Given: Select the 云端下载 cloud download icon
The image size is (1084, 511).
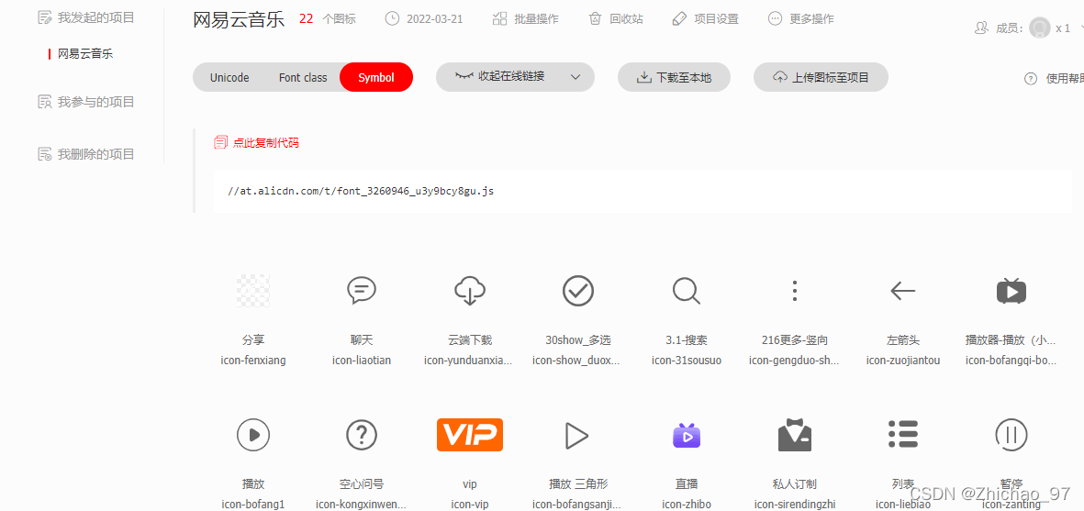Looking at the screenshot, I should click(470, 291).
